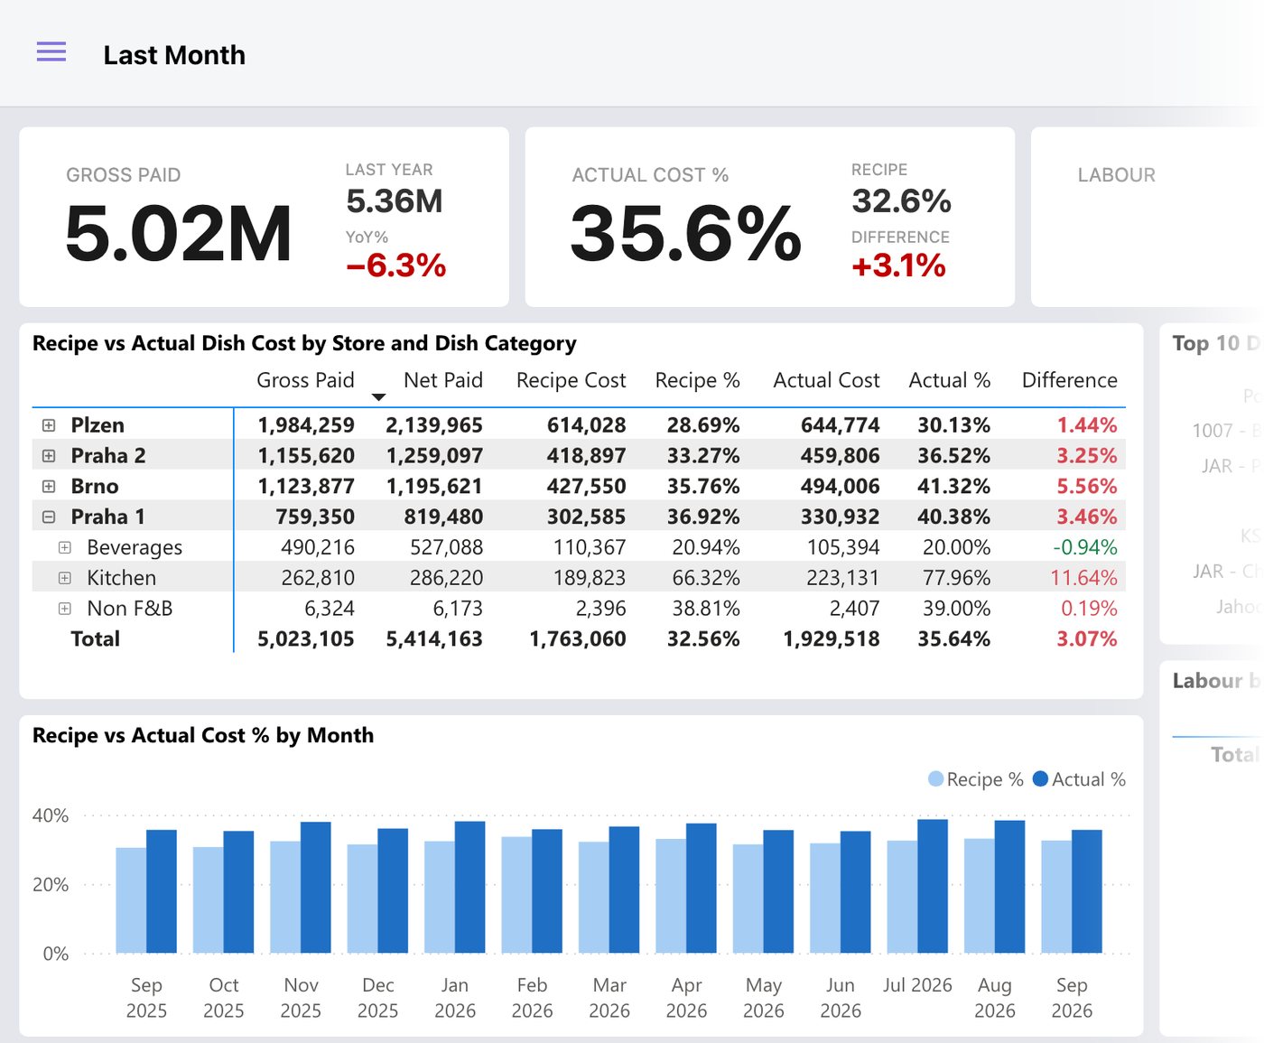Click Praha 1 recipe cost 302,585

point(586,517)
